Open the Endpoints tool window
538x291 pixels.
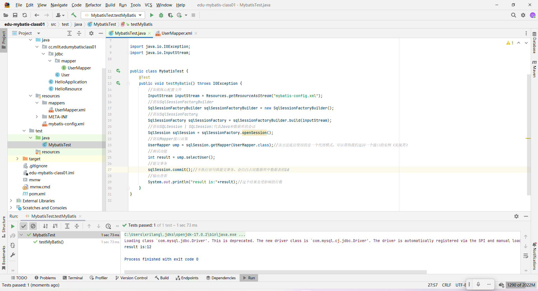187,278
